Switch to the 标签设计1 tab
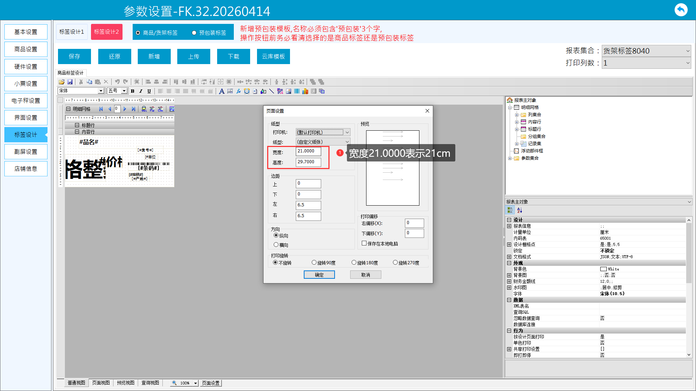The height and width of the screenshot is (391, 696). [72, 32]
